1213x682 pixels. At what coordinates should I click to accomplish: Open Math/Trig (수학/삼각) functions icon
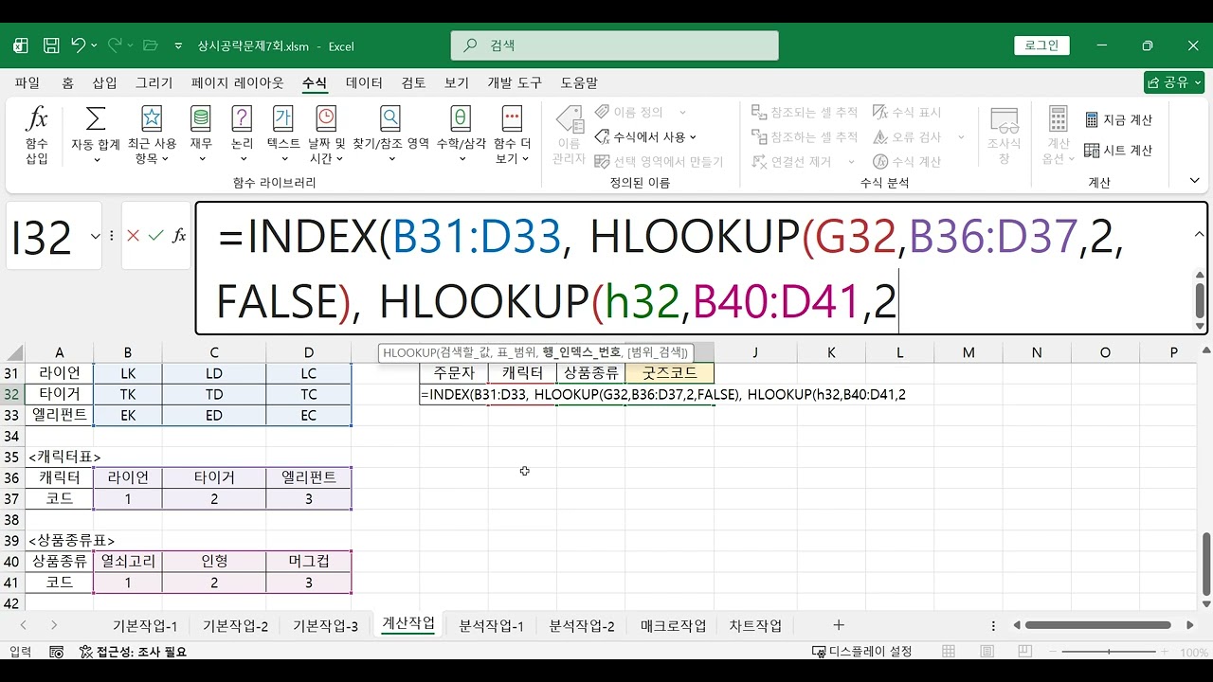pyautogui.click(x=461, y=135)
